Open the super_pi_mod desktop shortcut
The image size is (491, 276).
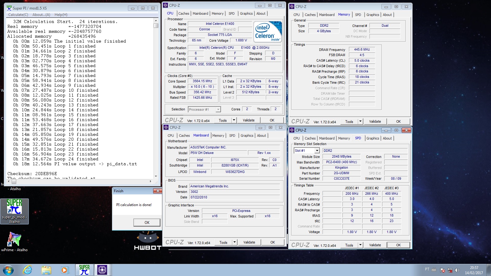point(14,211)
